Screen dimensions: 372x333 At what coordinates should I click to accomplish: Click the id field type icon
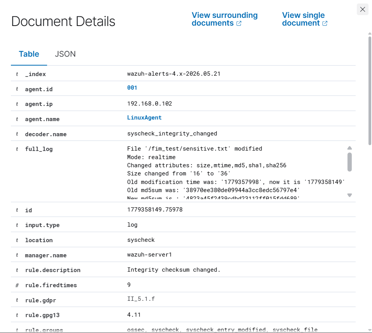(17, 210)
